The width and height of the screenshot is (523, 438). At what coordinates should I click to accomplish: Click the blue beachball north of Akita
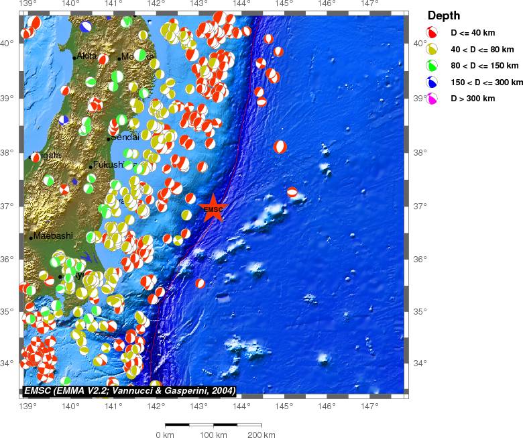(86, 27)
